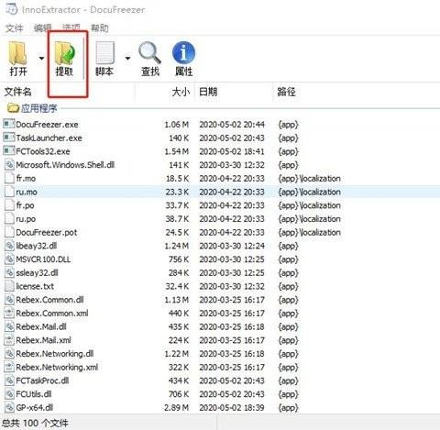Select the file name Rebex.Mail.xml

tap(43, 340)
